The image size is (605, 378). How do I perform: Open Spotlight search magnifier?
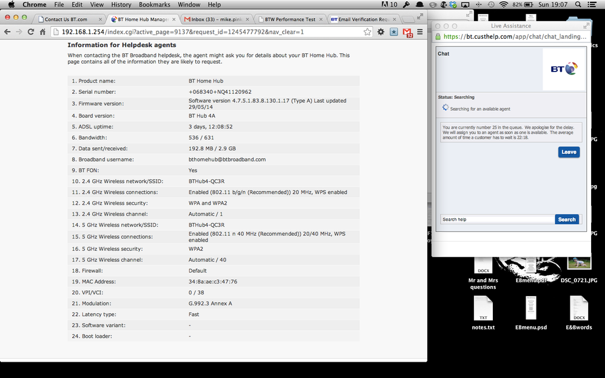point(578,4)
